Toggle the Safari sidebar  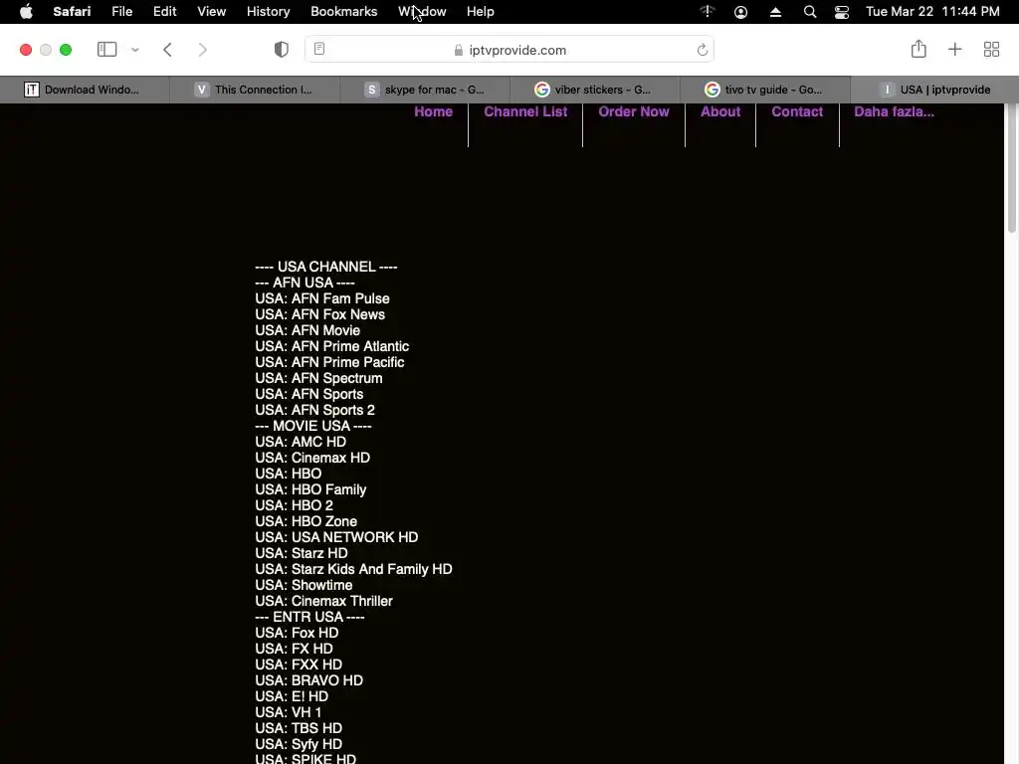(x=106, y=50)
